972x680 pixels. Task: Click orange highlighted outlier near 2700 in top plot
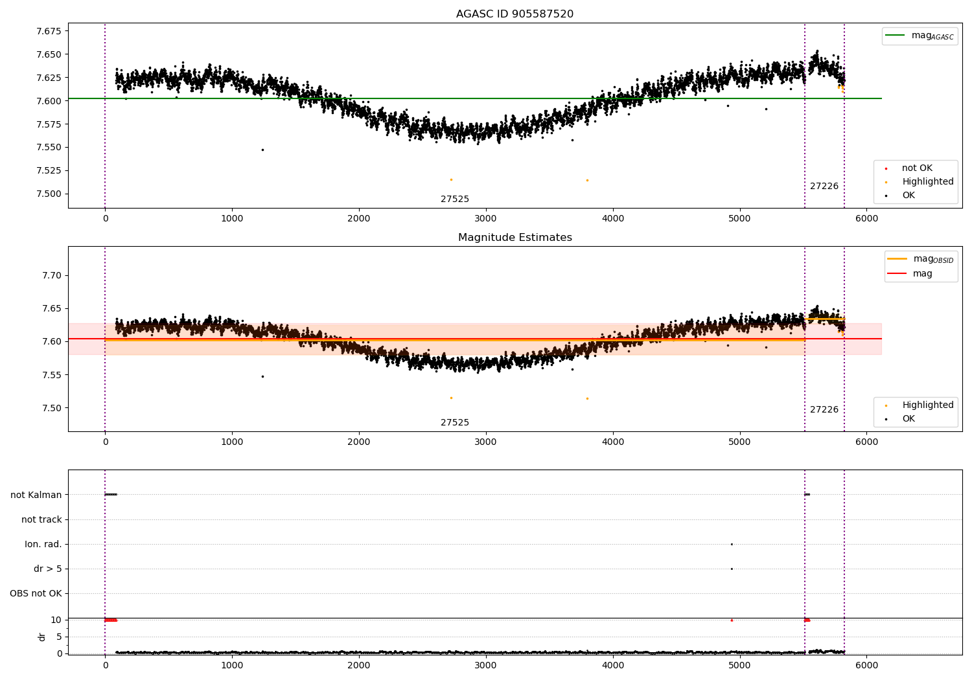[451, 179]
